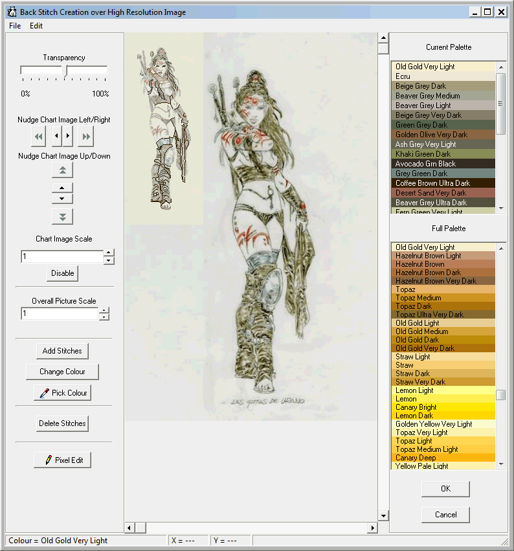Select Khaki Green Dark in Current Palette
Screen dimensions: 514x551
(x=443, y=154)
